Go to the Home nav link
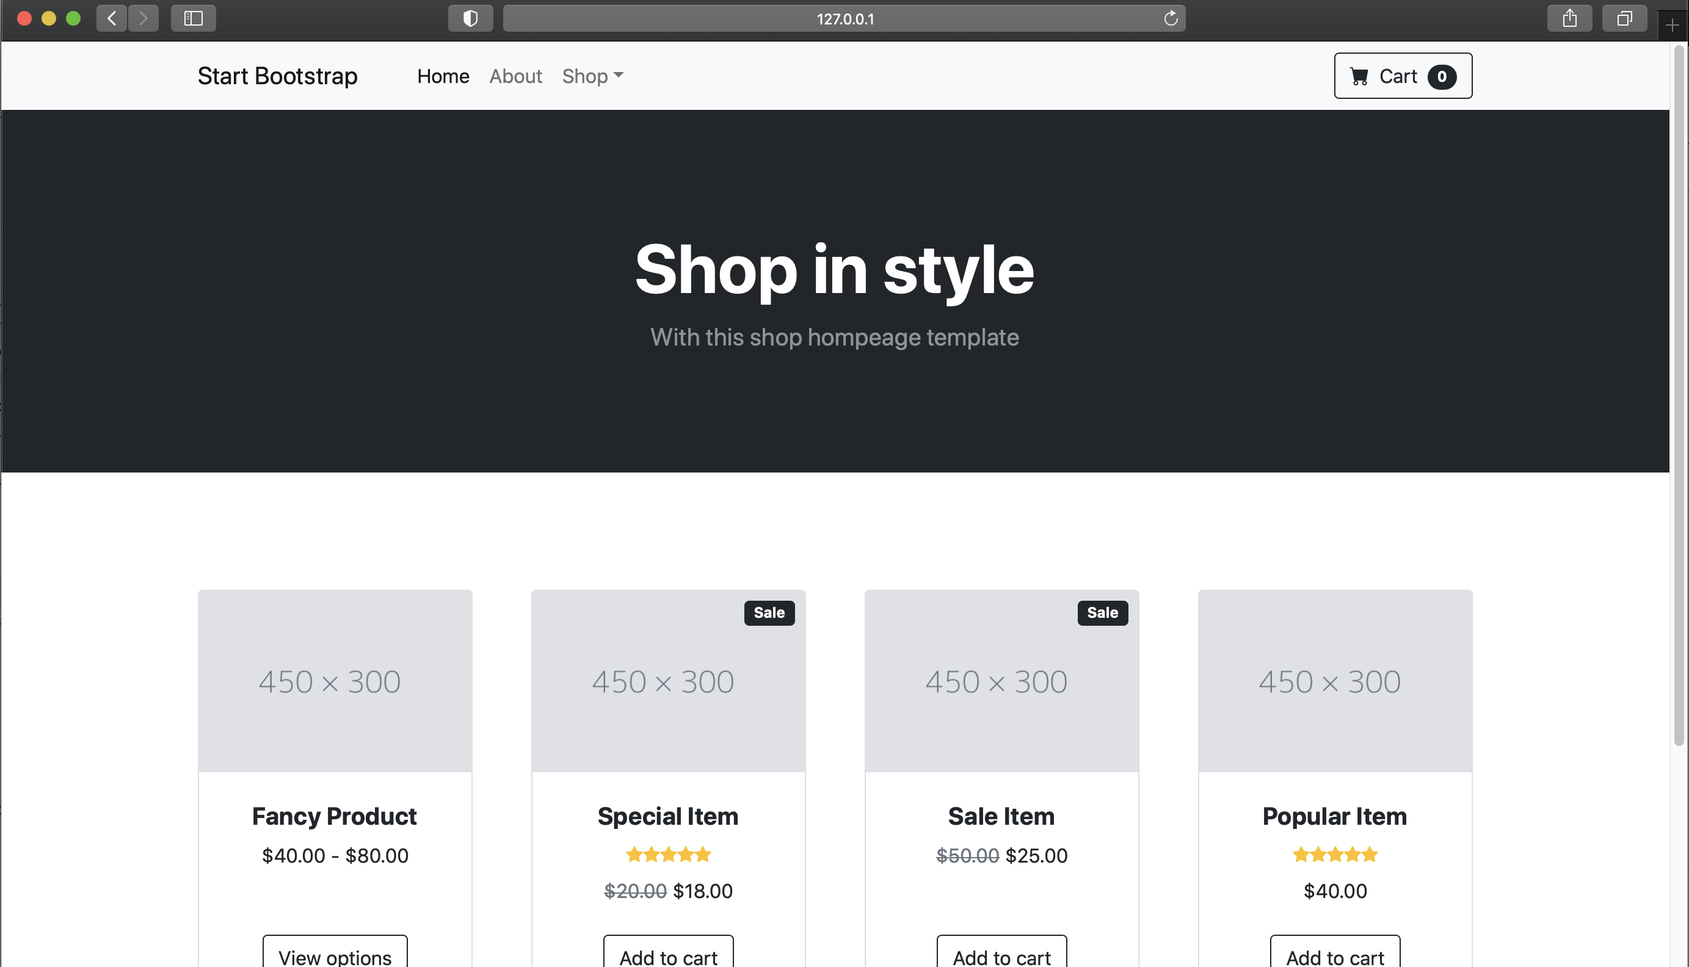Image resolution: width=1689 pixels, height=967 pixels. (x=443, y=76)
